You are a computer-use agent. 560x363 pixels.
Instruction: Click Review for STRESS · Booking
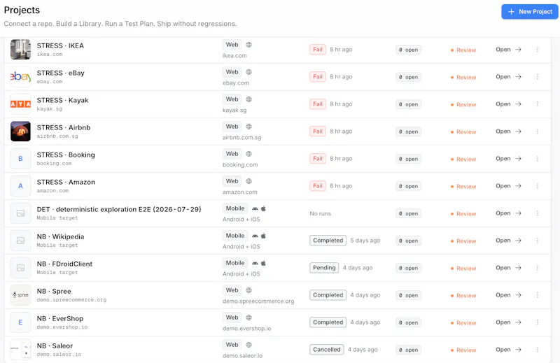(x=463, y=159)
